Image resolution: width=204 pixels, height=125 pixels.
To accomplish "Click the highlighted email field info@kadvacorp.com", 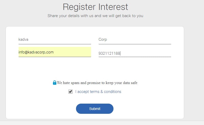I will tap(55, 52).
